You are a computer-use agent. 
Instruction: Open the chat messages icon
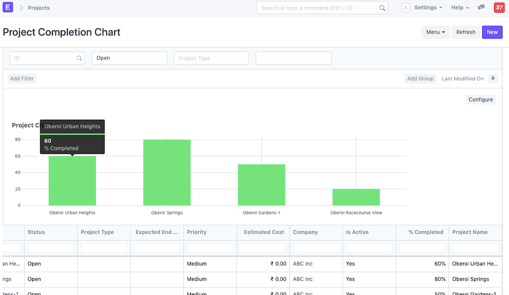pos(481,7)
